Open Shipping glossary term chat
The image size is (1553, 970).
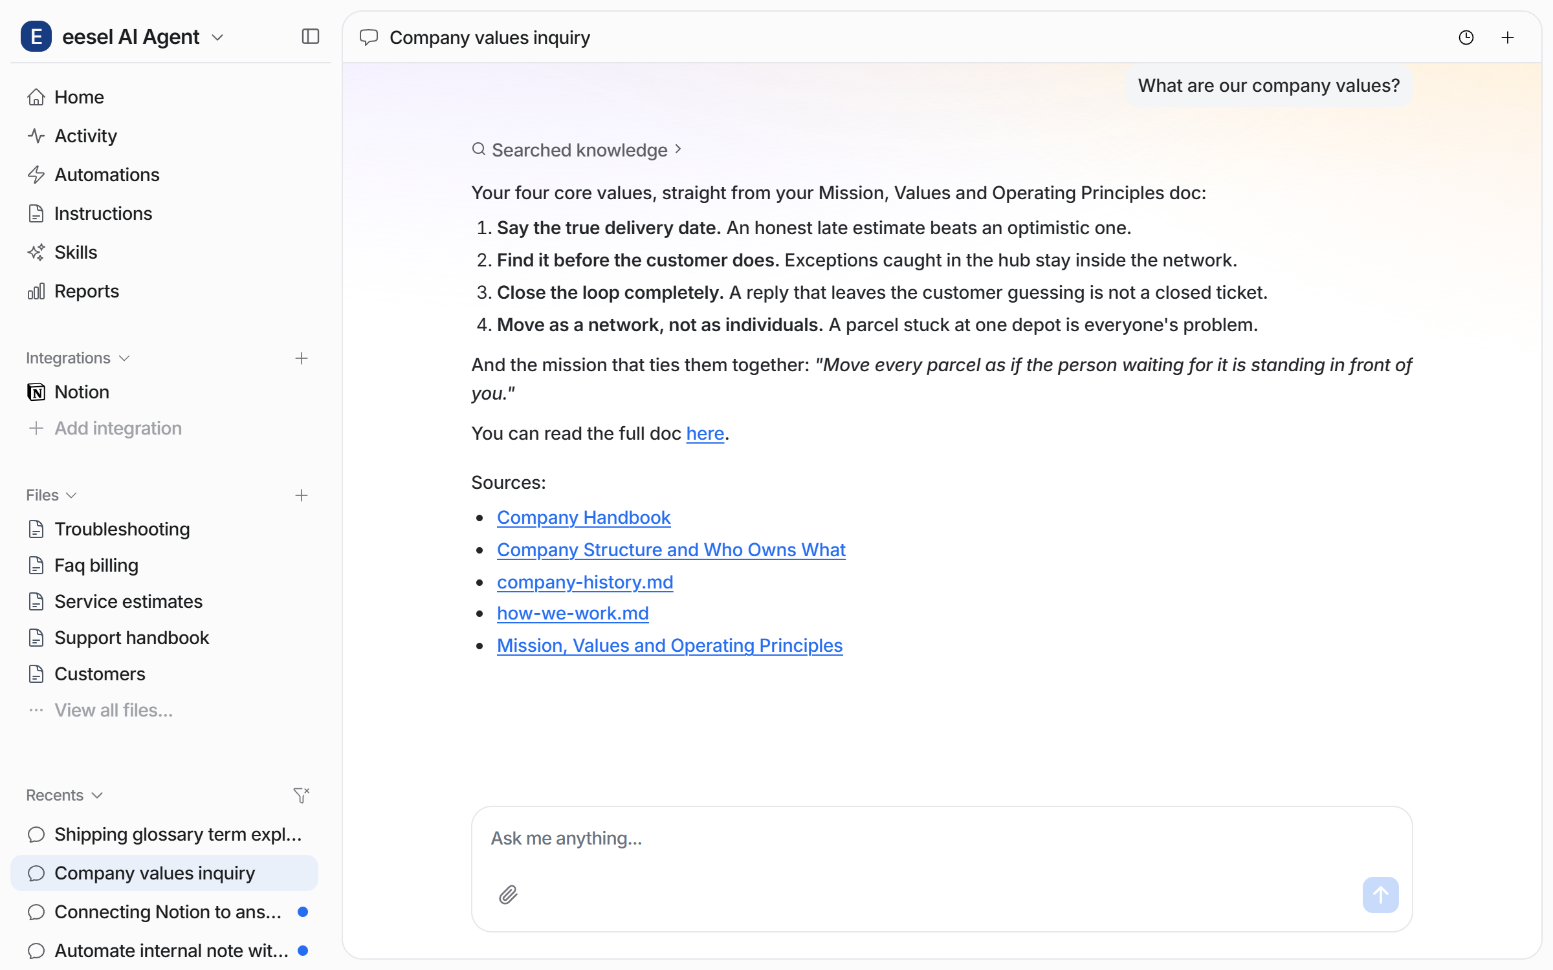[164, 834]
